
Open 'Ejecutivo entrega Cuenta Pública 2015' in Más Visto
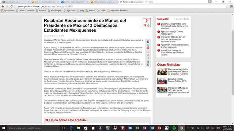point(172,33)
